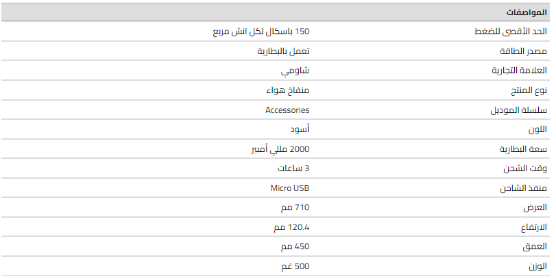The image size is (556, 278).
Task: Select the شاومي brand value
Action: click(295, 71)
